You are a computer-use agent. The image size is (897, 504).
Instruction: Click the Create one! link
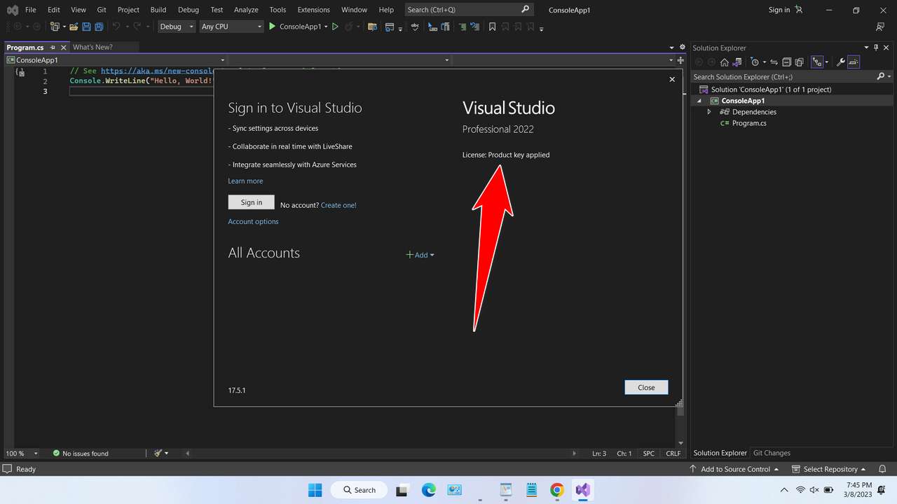[338, 204]
